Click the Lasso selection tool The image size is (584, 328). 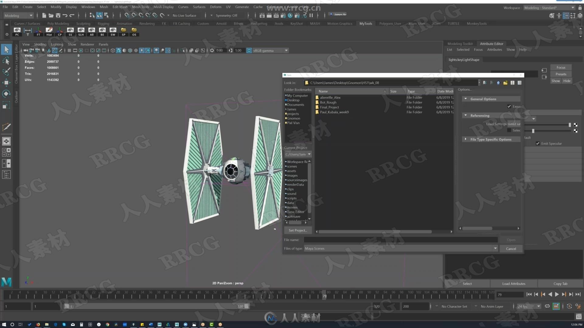pyautogui.click(x=6, y=60)
